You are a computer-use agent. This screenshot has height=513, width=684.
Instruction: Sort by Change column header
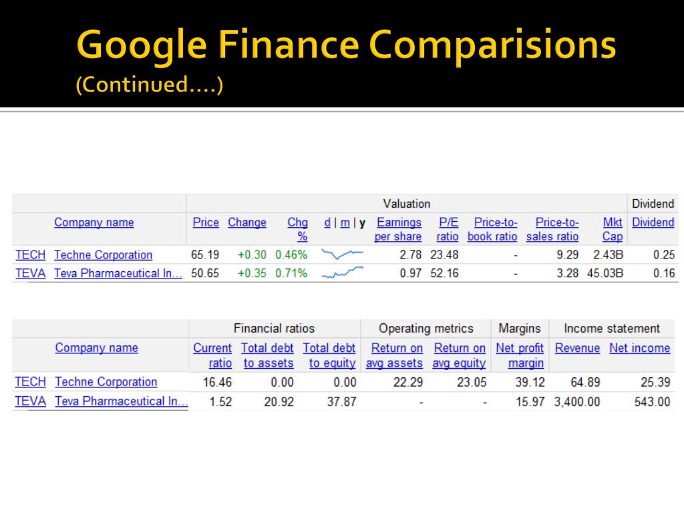[247, 222]
